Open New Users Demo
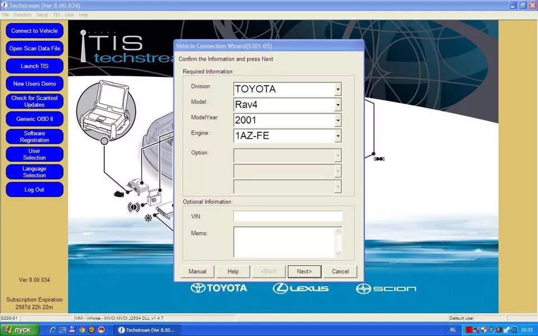This screenshot has height=336, width=538. [34, 83]
